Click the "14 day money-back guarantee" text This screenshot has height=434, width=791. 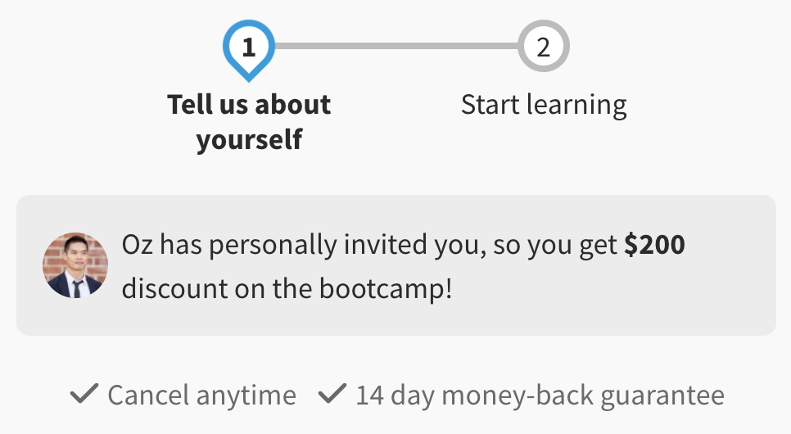(540, 396)
